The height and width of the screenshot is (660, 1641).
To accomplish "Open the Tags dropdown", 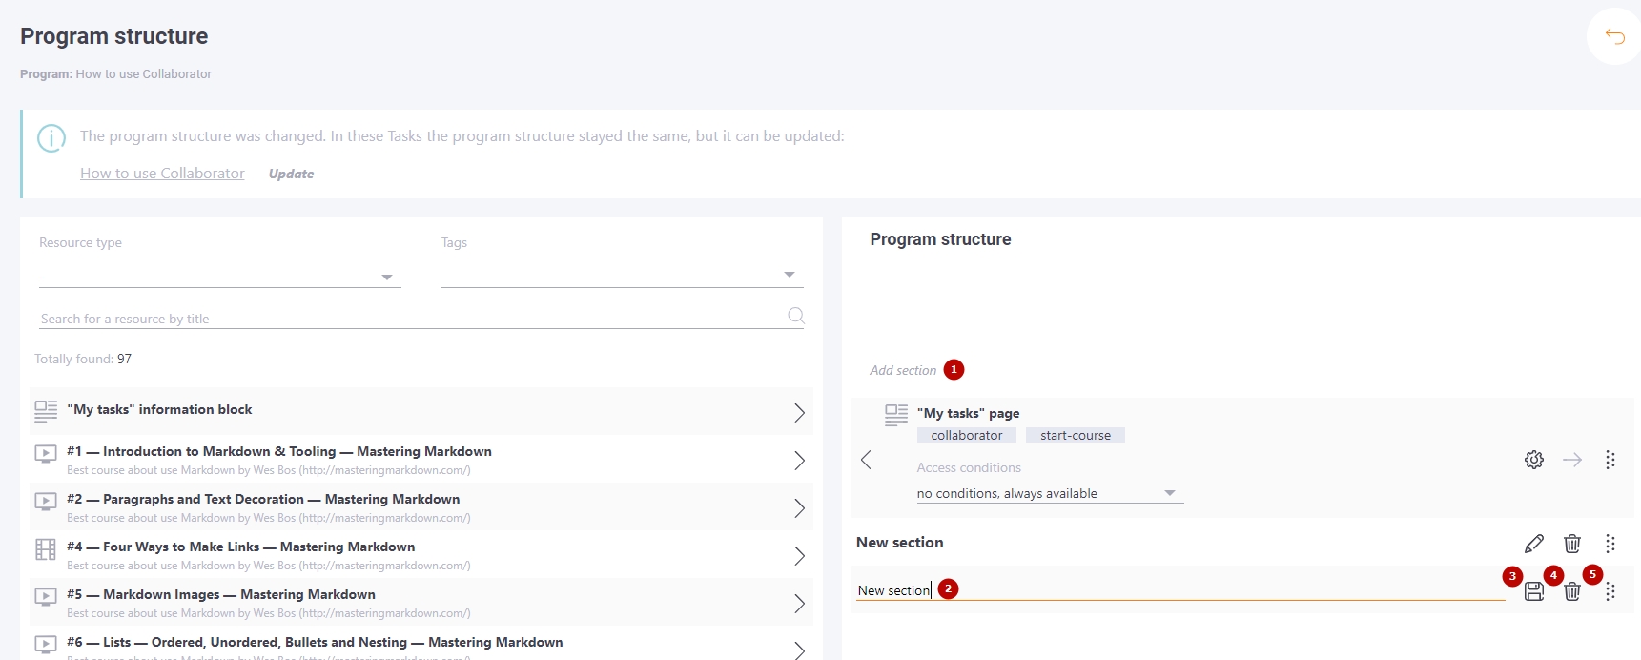I will tap(623, 276).
